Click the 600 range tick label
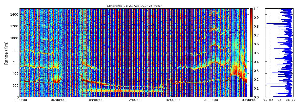This screenshot has width=300, height=106. pyautogui.click(x=15, y=62)
